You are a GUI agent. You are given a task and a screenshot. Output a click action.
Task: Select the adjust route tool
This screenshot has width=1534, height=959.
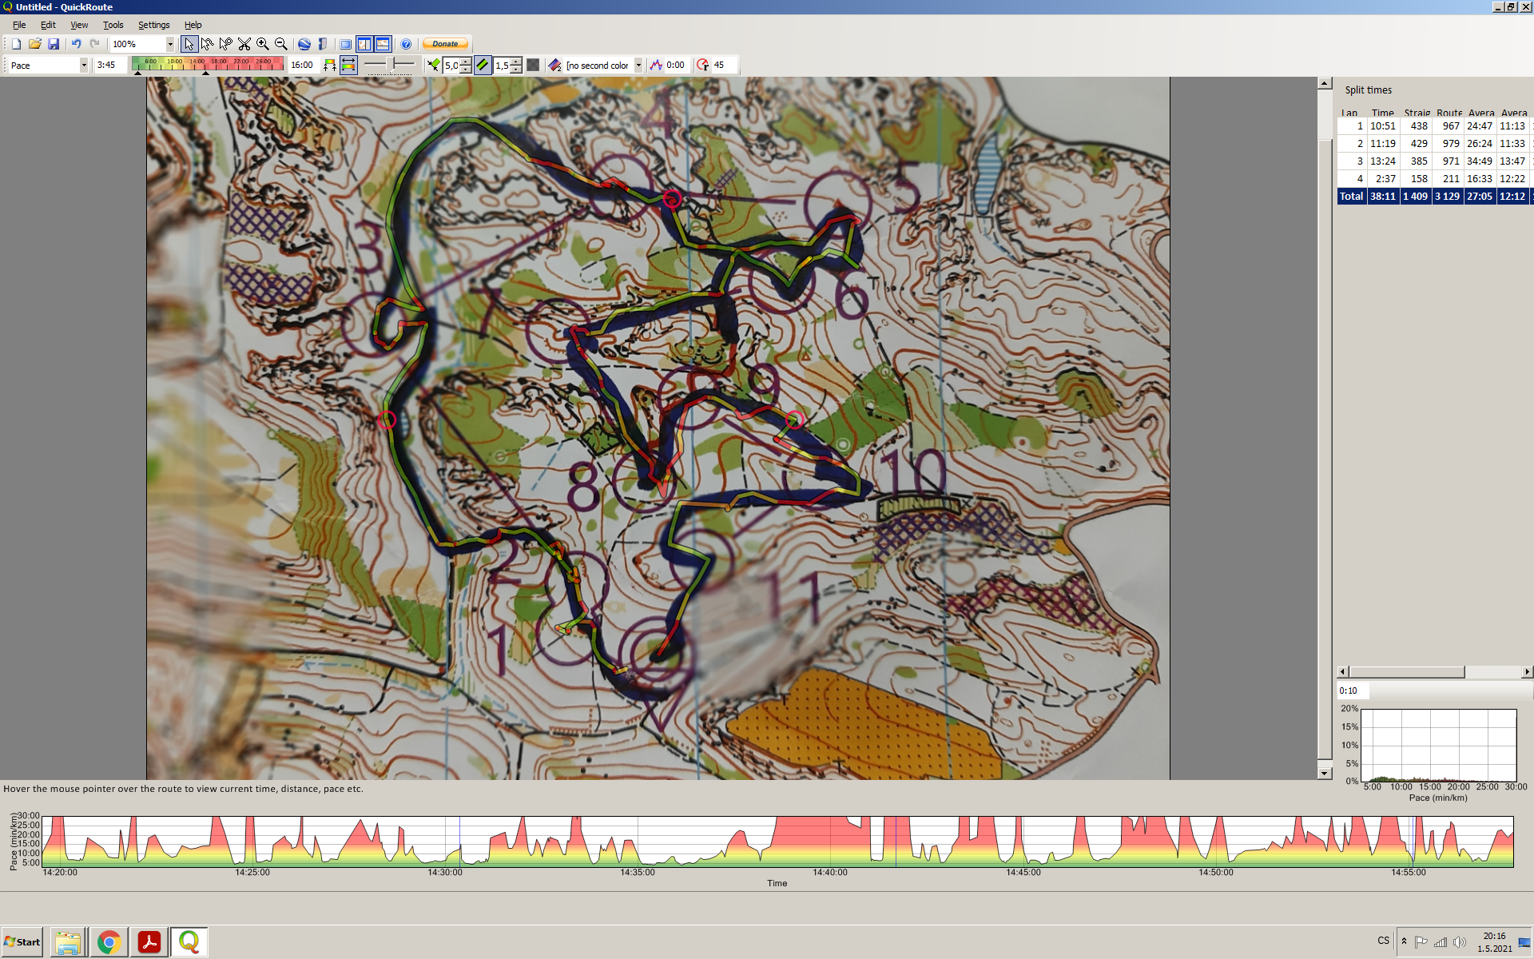208,44
